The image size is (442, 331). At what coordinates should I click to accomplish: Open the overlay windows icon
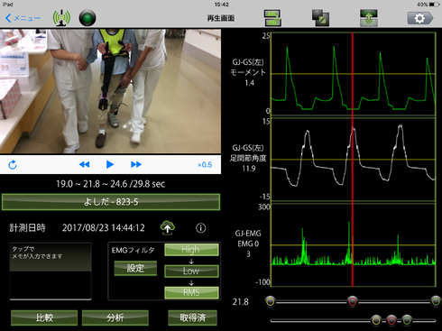tap(320, 18)
